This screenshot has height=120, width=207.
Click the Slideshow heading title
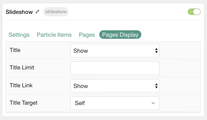point(19,12)
